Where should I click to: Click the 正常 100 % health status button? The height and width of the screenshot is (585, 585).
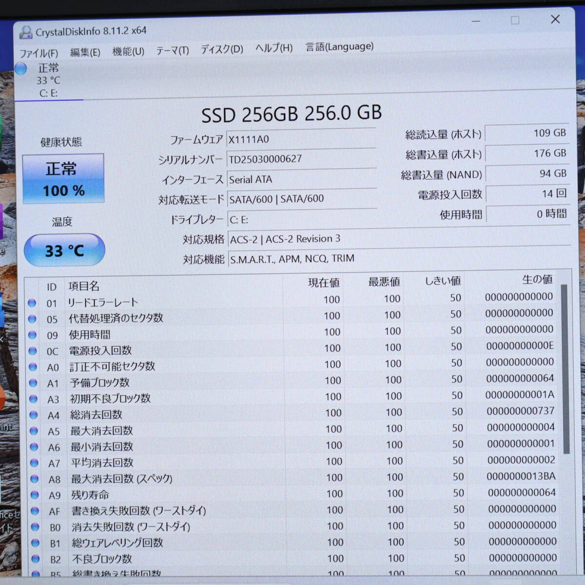(x=63, y=178)
